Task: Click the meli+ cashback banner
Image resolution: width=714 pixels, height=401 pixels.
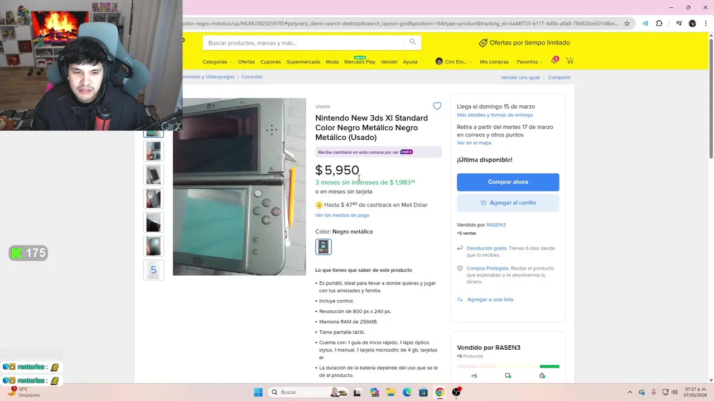Action: point(378,152)
